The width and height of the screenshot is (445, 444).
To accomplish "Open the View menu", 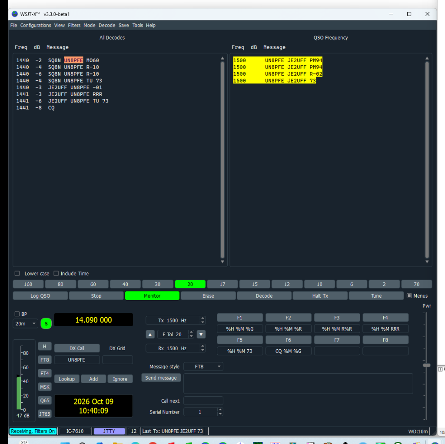I will 59,25.
